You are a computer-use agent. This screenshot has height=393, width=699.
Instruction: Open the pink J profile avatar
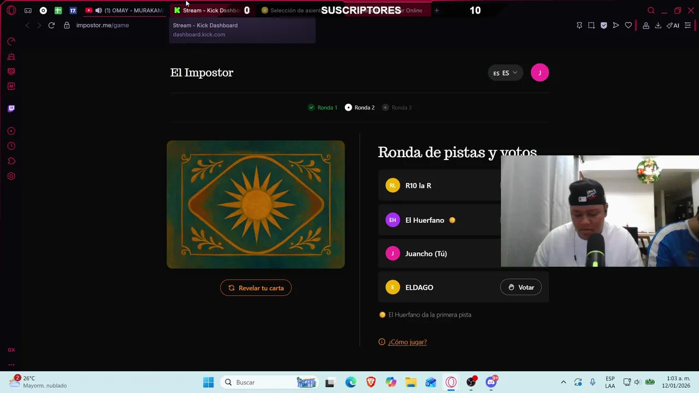(540, 73)
